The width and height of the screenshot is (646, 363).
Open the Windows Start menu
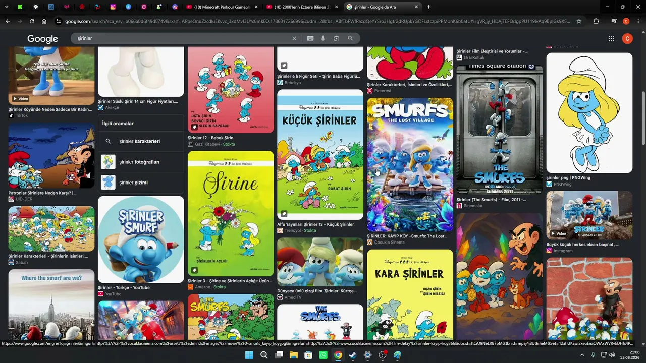click(249, 355)
